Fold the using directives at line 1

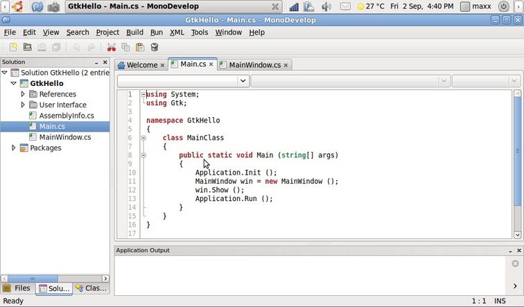pos(143,94)
